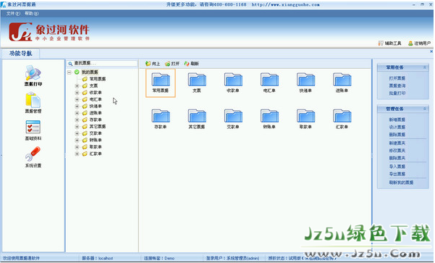Open 辅助工具 in the header

coord(389,43)
